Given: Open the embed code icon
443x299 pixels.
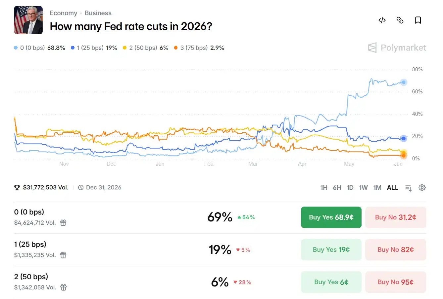Looking at the screenshot, I should (x=382, y=20).
